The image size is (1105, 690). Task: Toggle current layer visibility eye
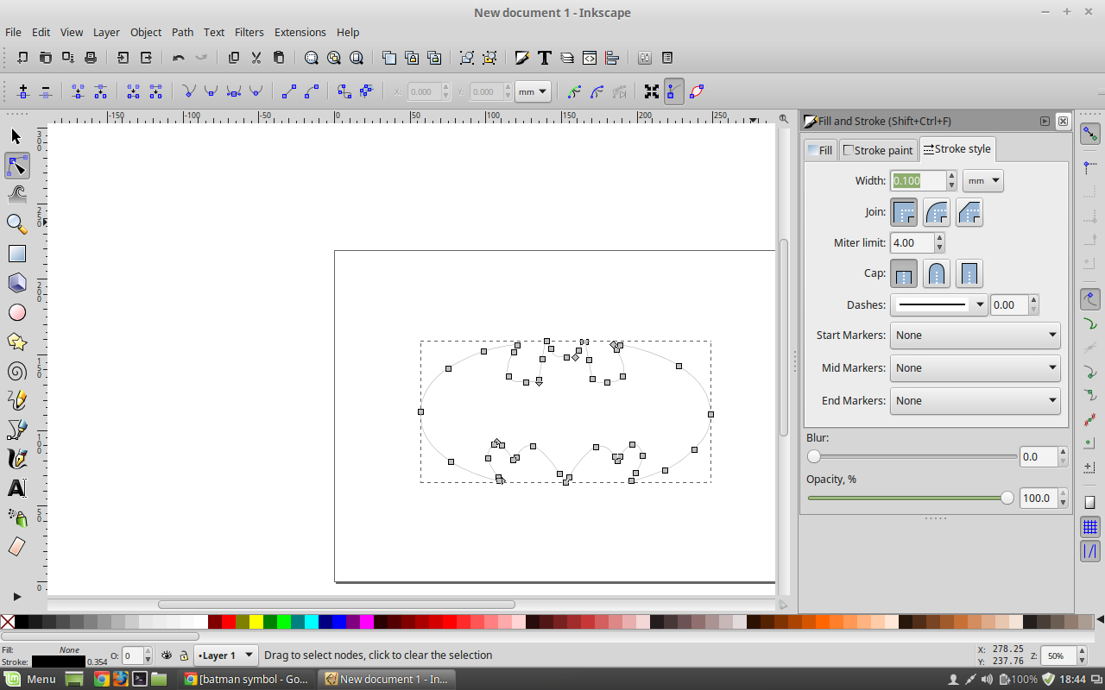pyautogui.click(x=167, y=655)
